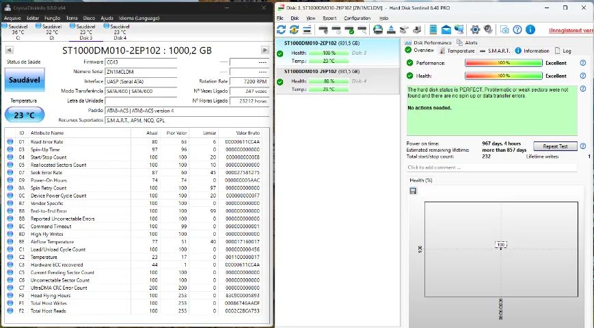
Task: Click help icon next to Performance rating
Action: click(x=583, y=63)
